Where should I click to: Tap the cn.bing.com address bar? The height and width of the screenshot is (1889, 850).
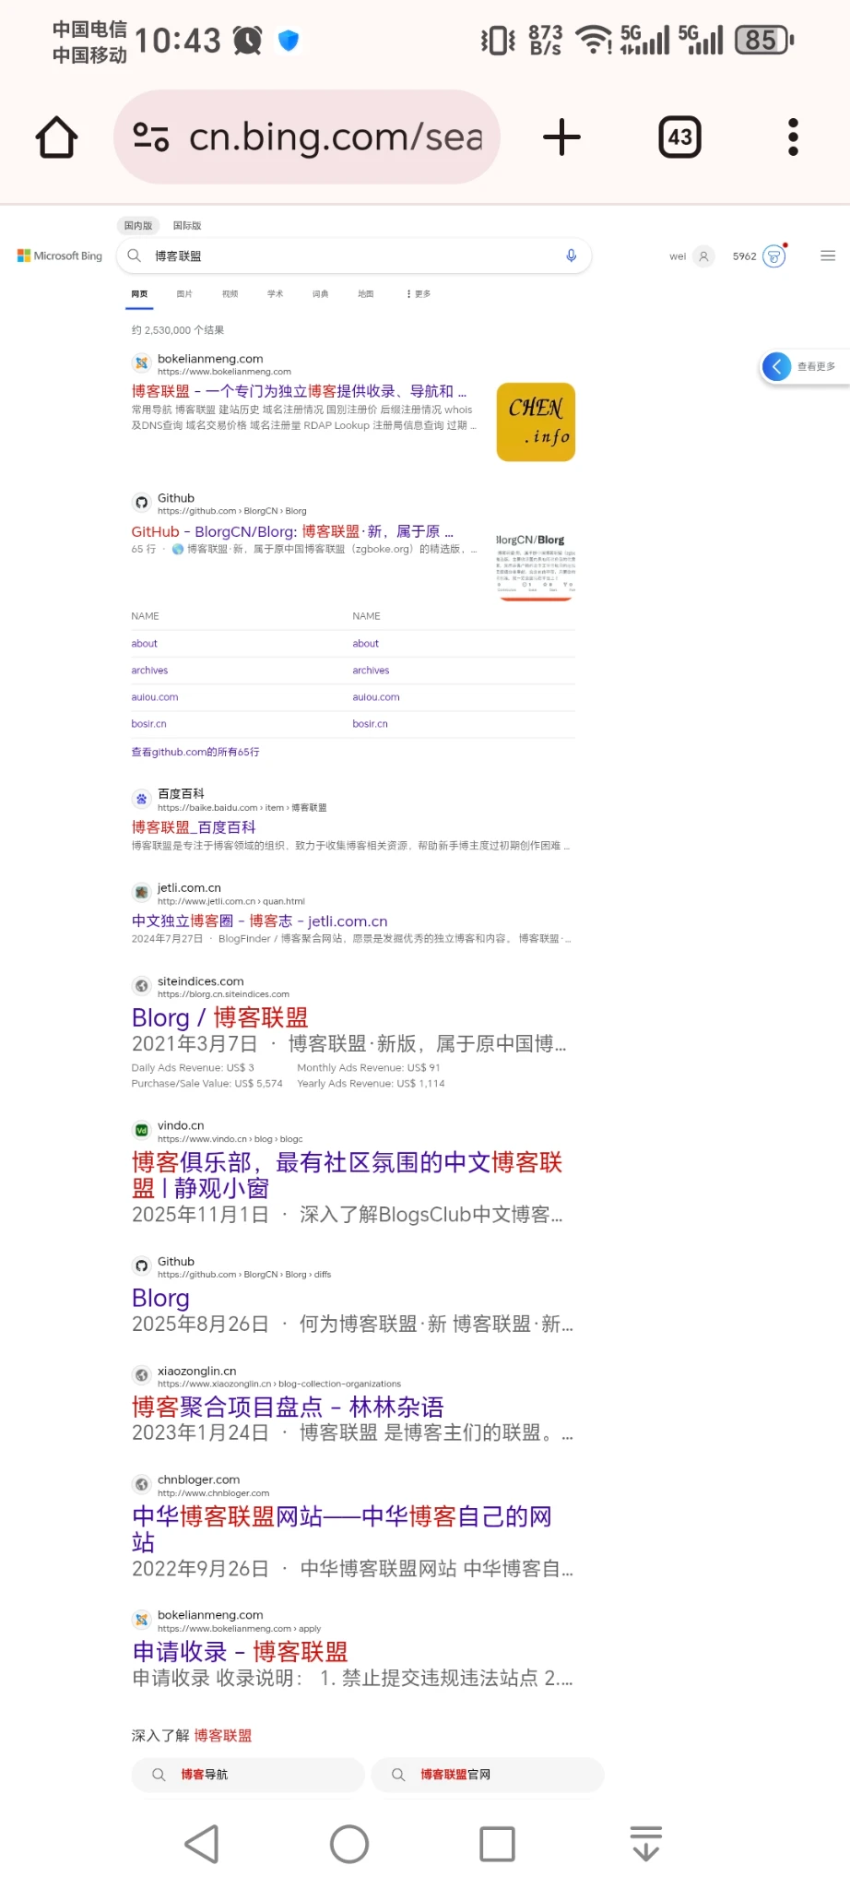(x=307, y=137)
